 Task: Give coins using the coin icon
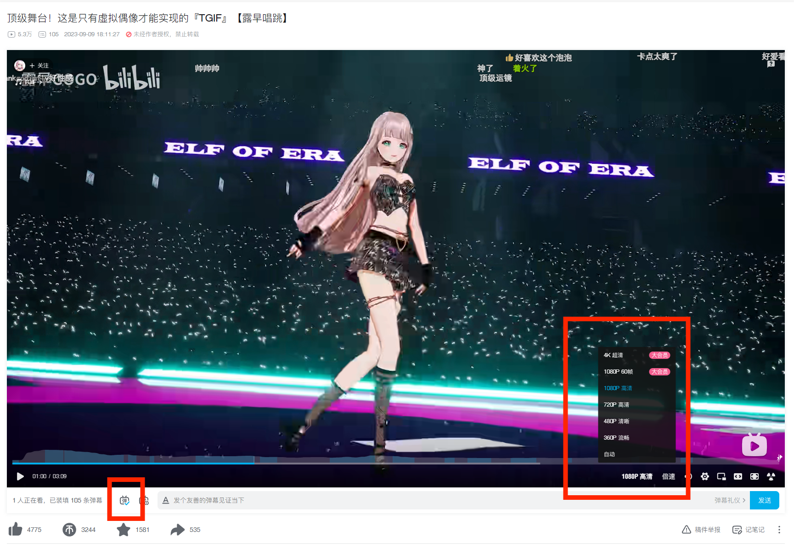(69, 530)
